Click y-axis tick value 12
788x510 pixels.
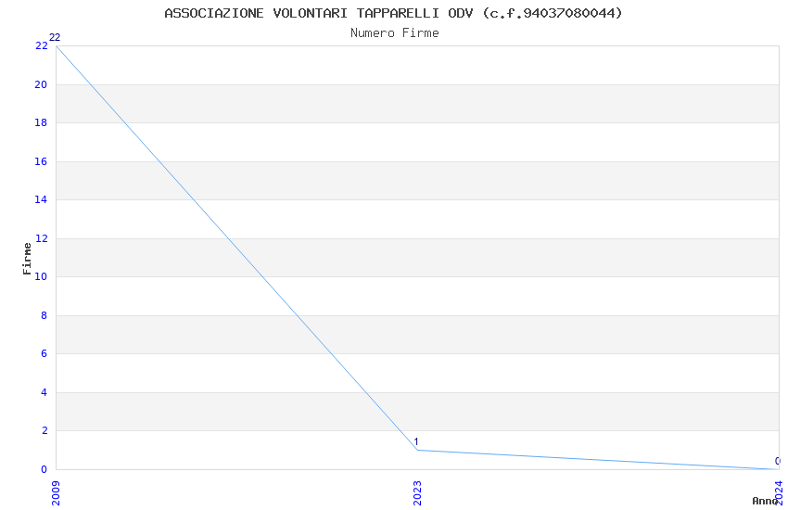(x=41, y=238)
